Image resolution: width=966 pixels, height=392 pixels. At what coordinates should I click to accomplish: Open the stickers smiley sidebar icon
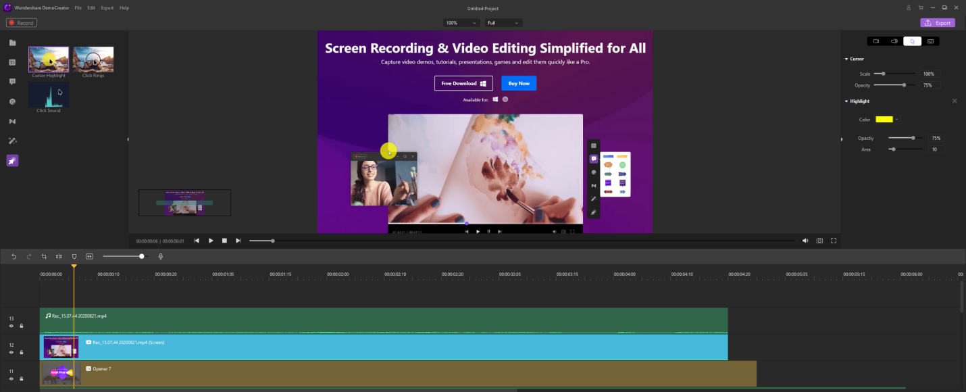(12, 101)
